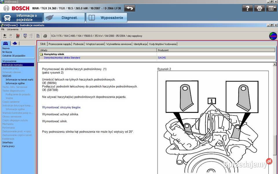Select Interfejsy in the sidebar
The image size is (278, 174).
tap(8, 143)
